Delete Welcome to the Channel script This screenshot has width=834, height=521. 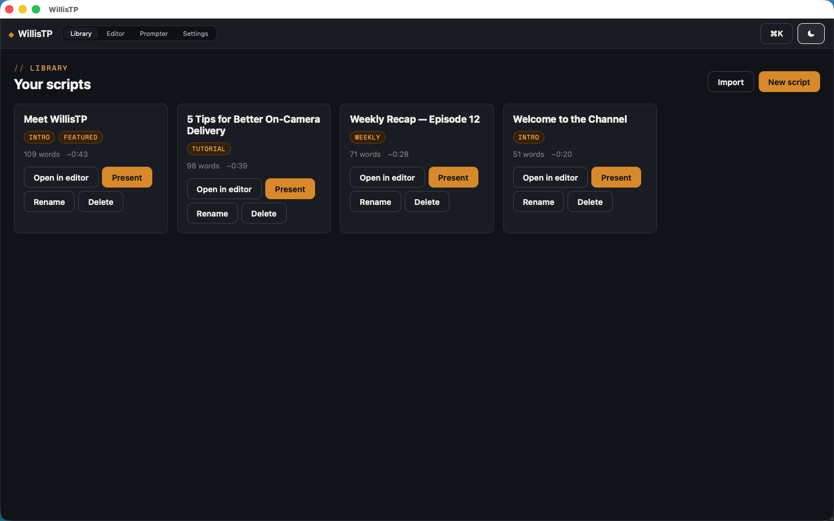[590, 201]
